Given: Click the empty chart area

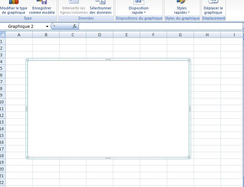Looking at the screenshot, I should coord(108,108).
